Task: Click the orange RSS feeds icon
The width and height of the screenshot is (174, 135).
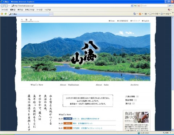Action: [x=140, y=14]
